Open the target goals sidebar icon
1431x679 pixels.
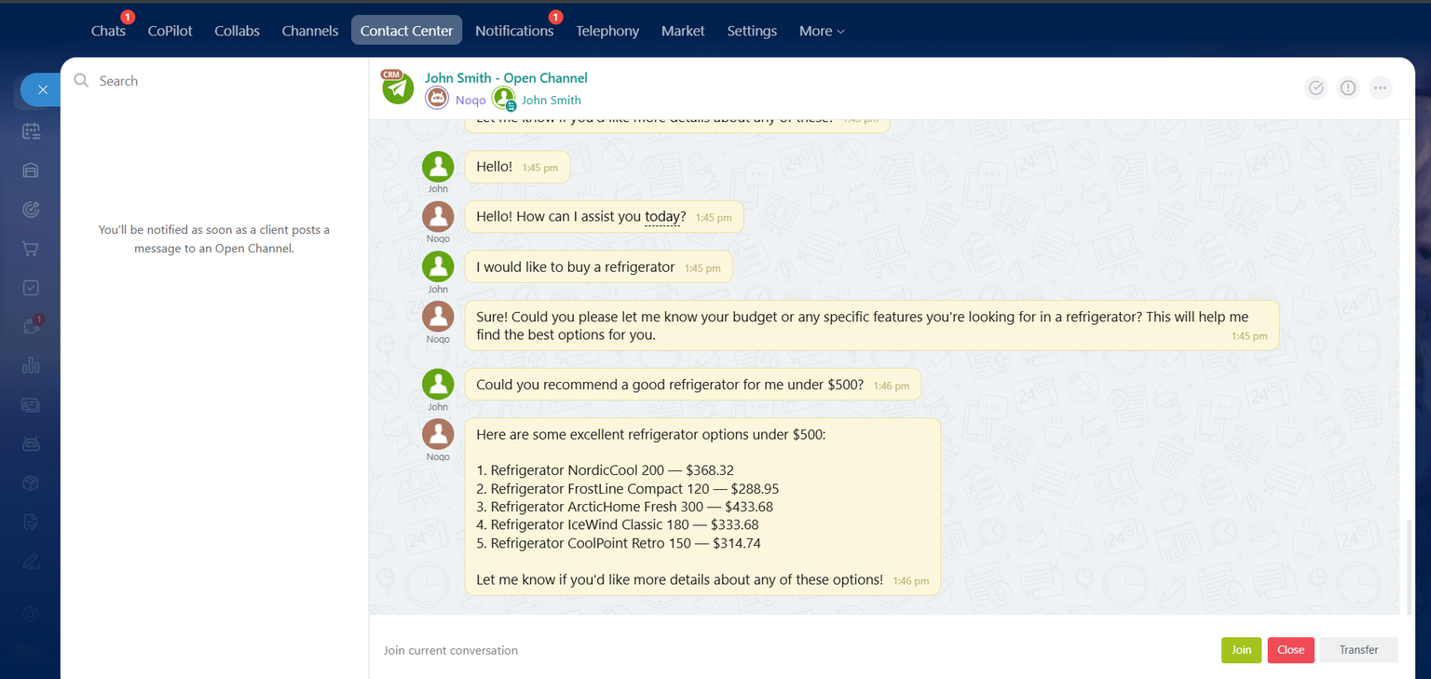pos(31,210)
